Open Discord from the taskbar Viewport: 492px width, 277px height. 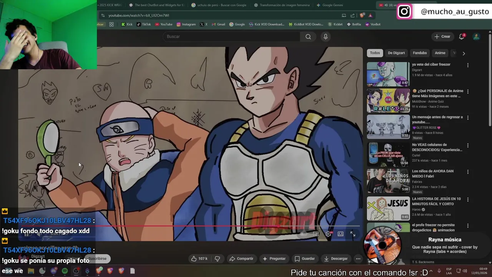(x=53, y=271)
